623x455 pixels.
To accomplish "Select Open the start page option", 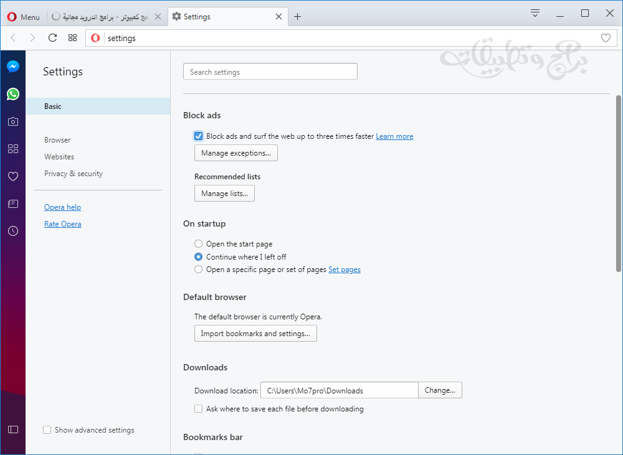I will [x=199, y=244].
